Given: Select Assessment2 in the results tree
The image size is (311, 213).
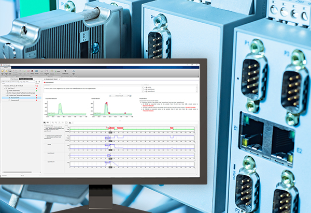Looking at the screenshot, I should pos(15,101).
